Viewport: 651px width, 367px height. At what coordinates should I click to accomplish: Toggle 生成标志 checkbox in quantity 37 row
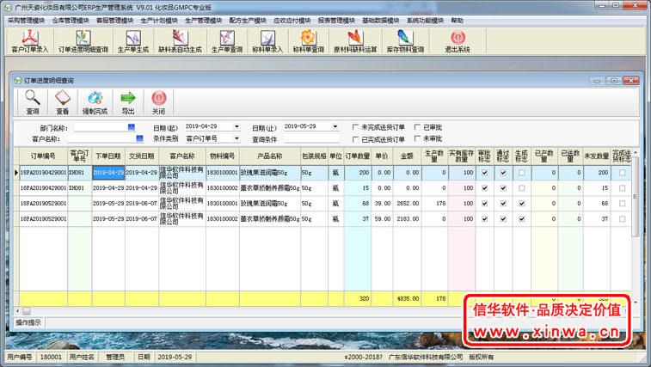[x=522, y=219]
